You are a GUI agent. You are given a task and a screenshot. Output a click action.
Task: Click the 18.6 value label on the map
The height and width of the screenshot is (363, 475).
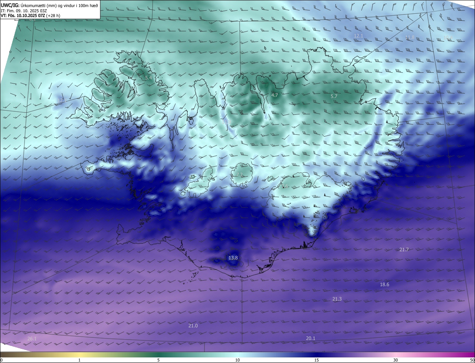coord(384,285)
